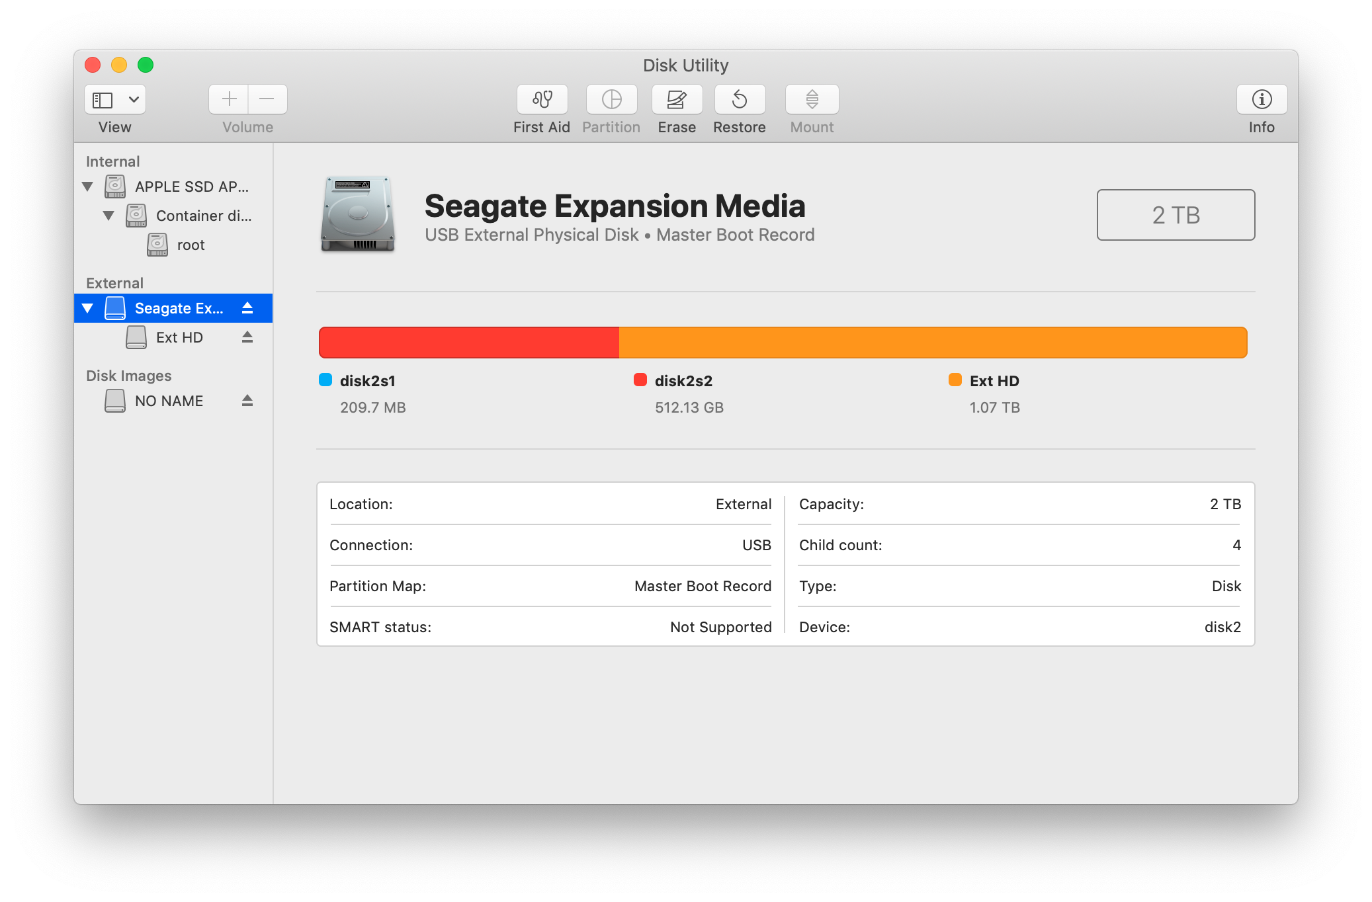Click the large Seagate hard drive image
The height and width of the screenshot is (902, 1372).
[358, 214]
